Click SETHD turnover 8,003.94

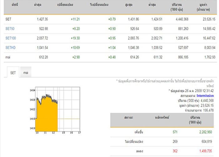[210, 48]
